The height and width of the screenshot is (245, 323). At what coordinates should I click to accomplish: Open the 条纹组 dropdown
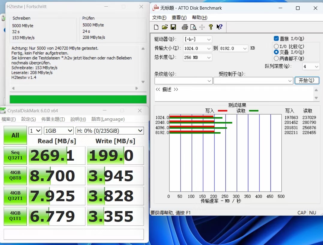tap(183, 81)
